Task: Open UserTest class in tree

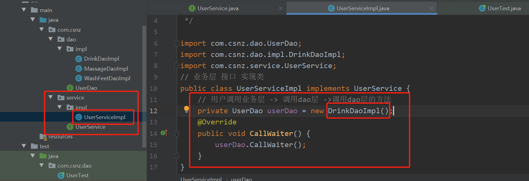Action: pos(77,175)
